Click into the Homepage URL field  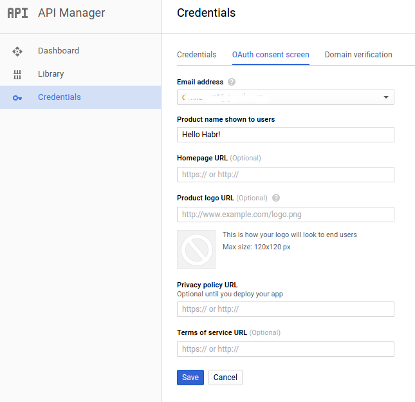(x=285, y=175)
